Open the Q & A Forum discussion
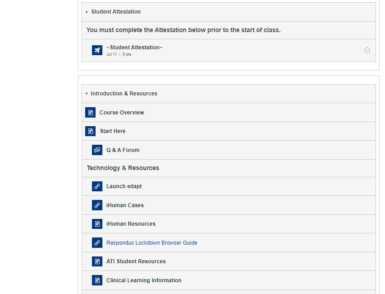Image resolution: width=385 pixels, height=294 pixels. tap(123, 150)
